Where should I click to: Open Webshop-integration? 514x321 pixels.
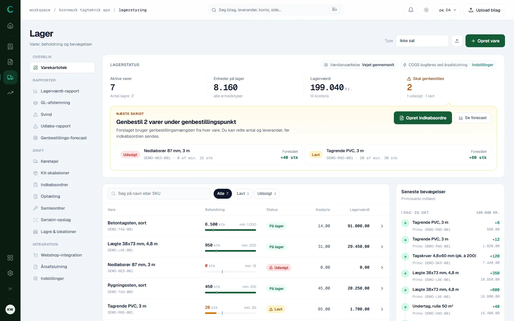62,255
